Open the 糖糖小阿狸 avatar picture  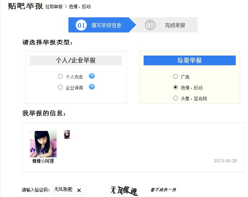[43, 144]
